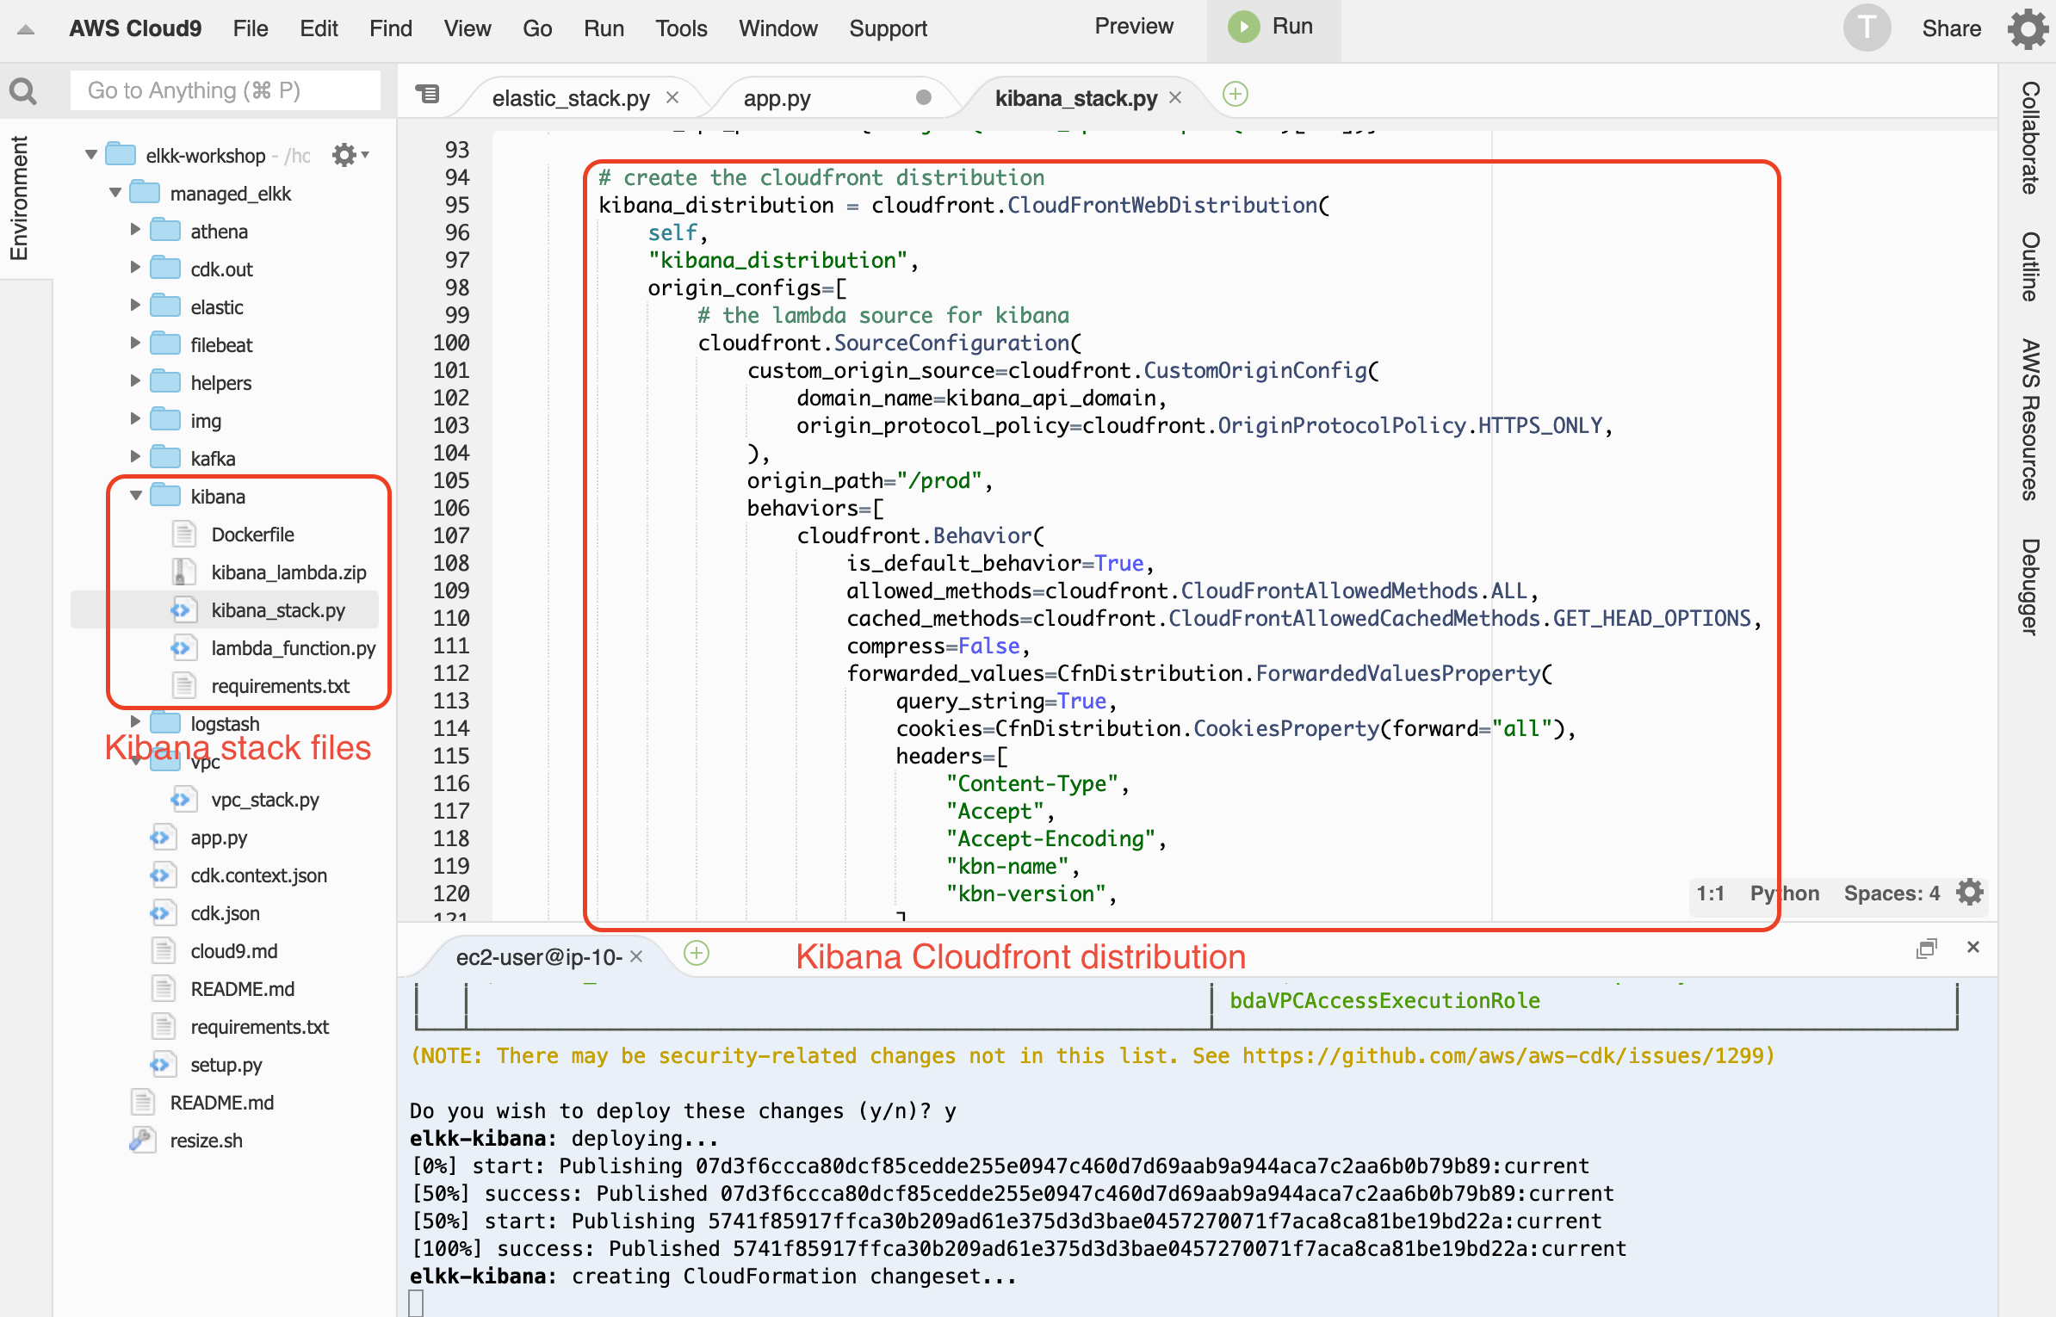The image size is (2056, 1317).
Task: Open resize.sh script file
Action: pos(206,1141)
